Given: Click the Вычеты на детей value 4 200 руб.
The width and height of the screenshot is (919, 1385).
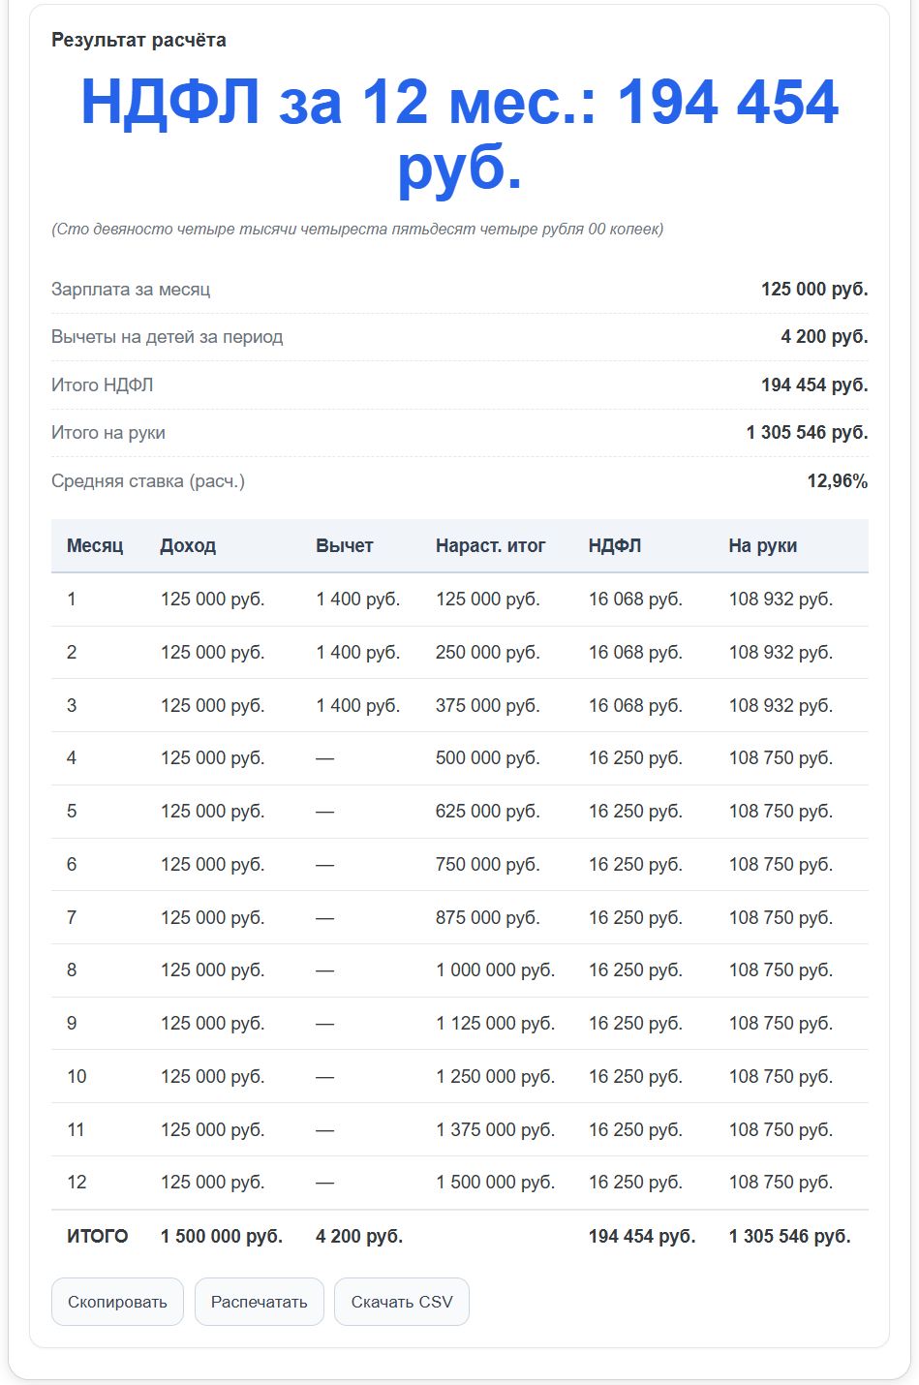Looking at the screenshot, I should pos(824,336).
